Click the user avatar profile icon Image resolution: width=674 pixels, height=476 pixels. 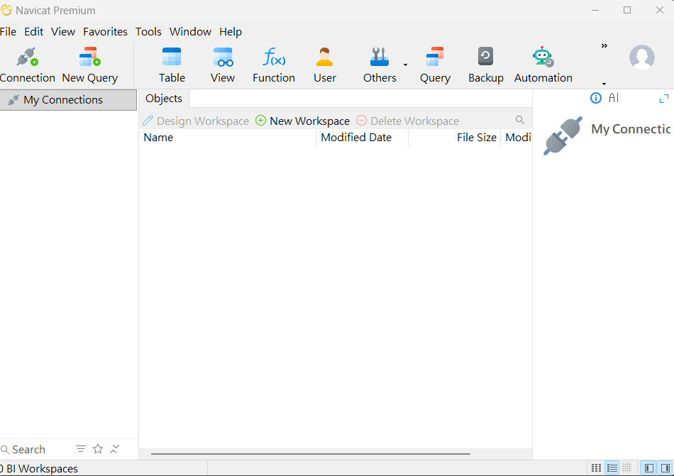tap(642, 57)
